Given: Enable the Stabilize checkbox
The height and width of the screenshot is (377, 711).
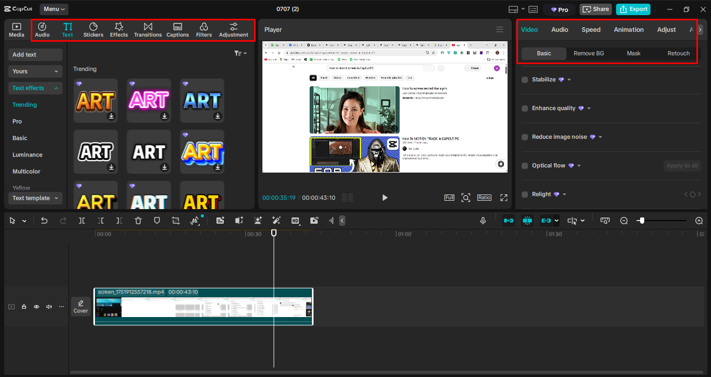Looking at the screenshot, I should 525,80.
